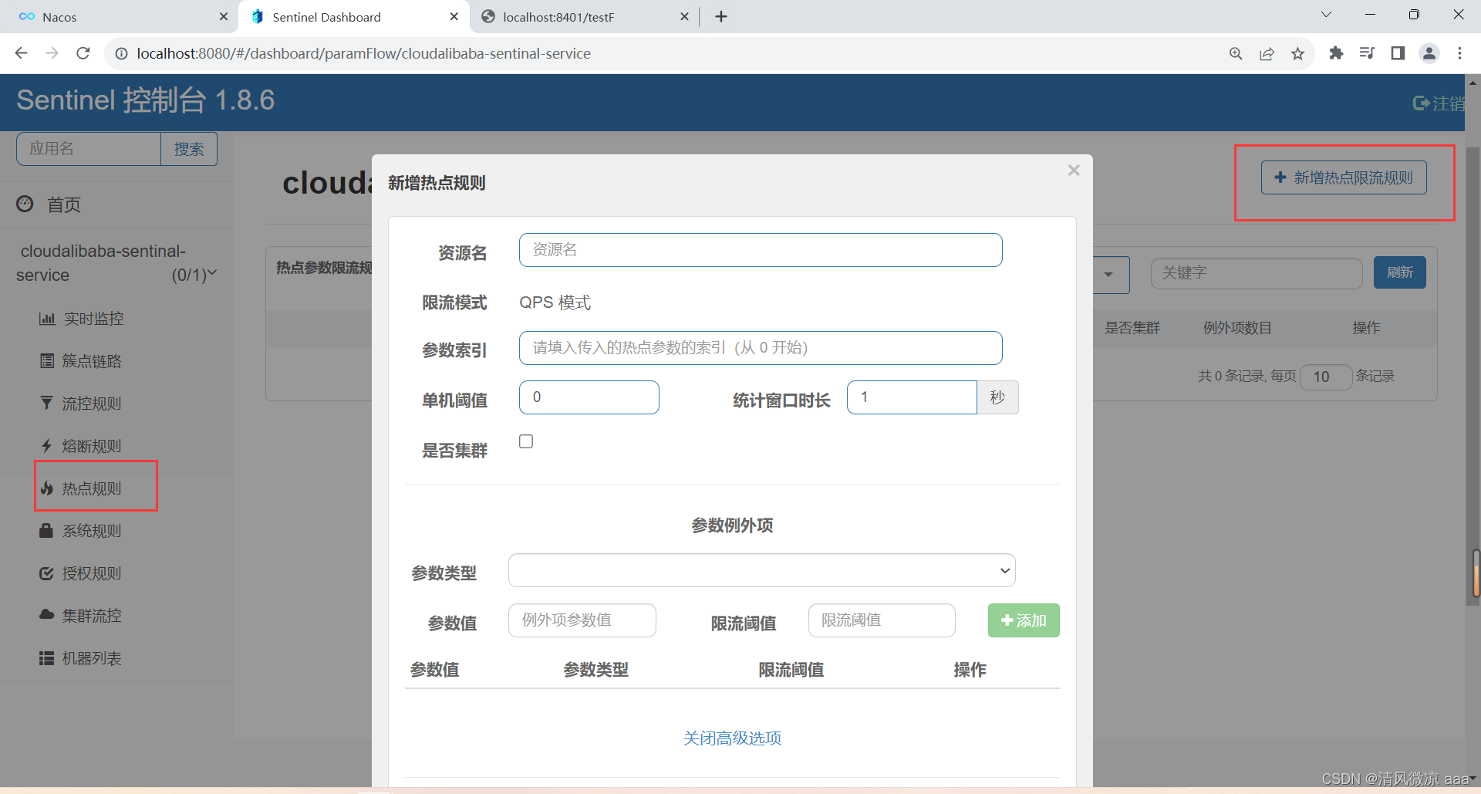Collapse the cloudalibaba-sentinal-service app entry
The width and height of the screenshot is (1481, 794).
coord(212,273)
